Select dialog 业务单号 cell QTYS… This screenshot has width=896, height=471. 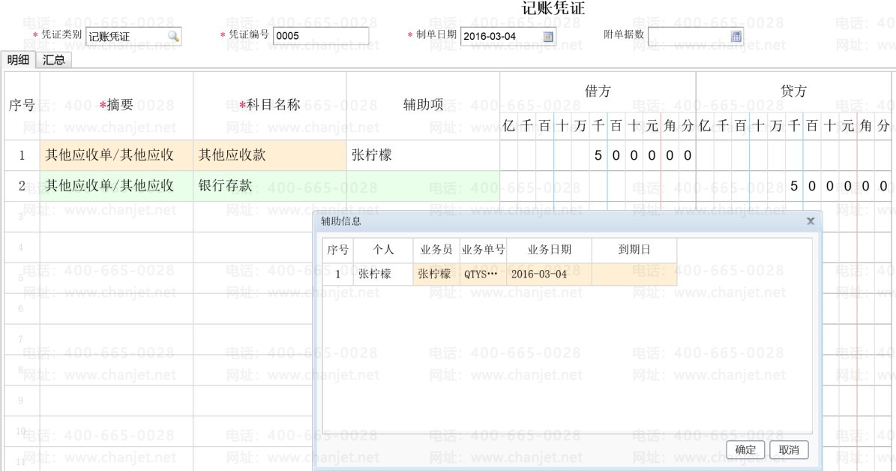483,274
